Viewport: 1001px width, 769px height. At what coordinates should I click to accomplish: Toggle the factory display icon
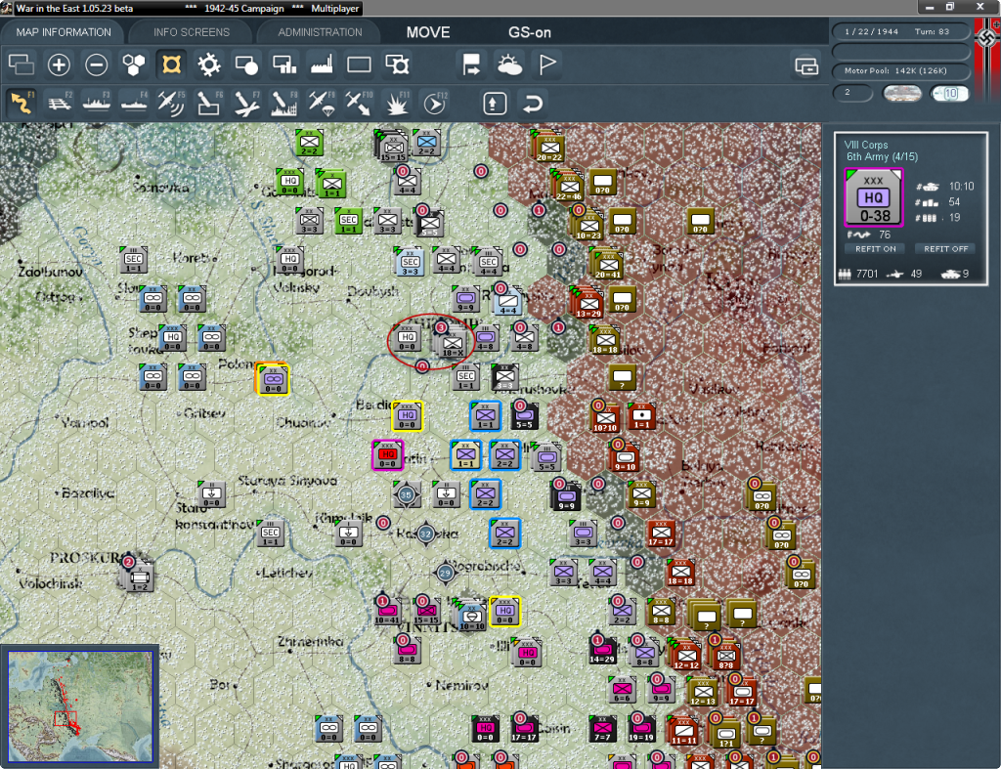(322, 64)
